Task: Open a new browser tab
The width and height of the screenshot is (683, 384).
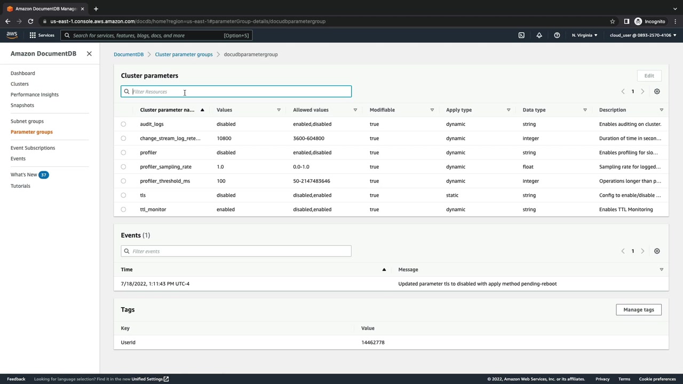Action: click(96, 9)
